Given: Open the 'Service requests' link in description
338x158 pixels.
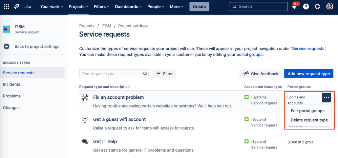Looking at the screenshot, I should [308, 48].
